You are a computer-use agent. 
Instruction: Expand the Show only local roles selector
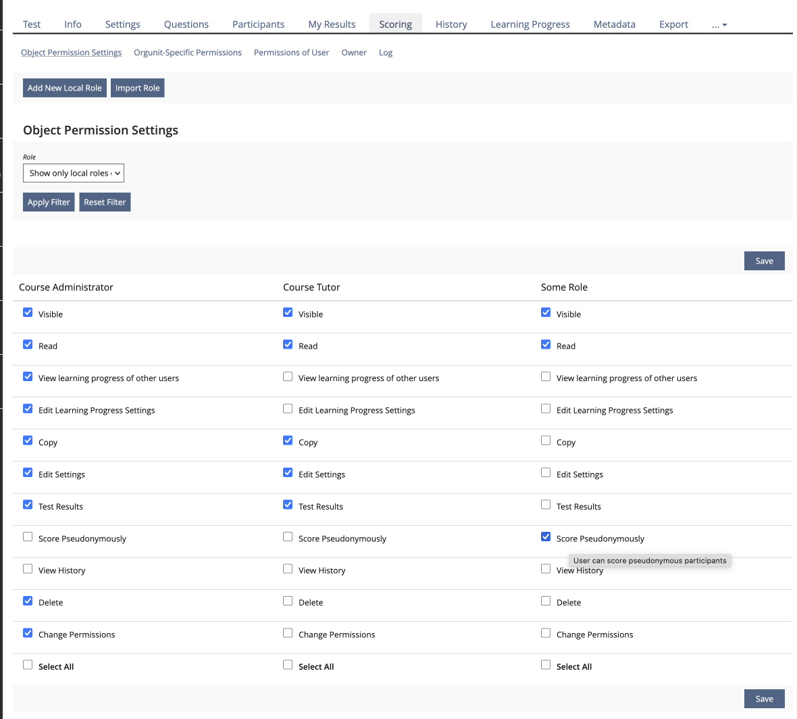click(x=73, y=173)
